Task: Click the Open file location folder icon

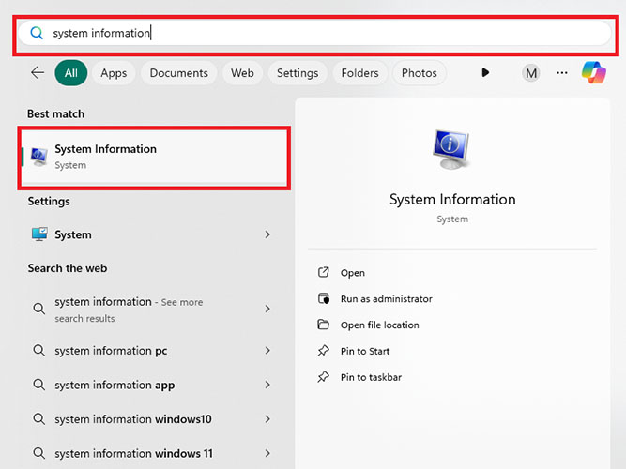Action: (x=324, y=325)
